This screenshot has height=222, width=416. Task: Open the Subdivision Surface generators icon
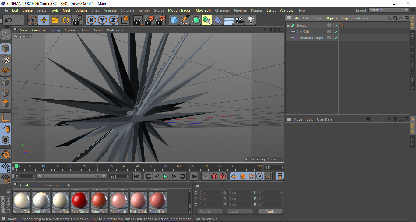[x=196, y=20]
